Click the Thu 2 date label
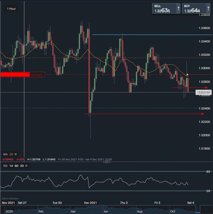Viewport: 213px width, 214px height. click(124, 203)
